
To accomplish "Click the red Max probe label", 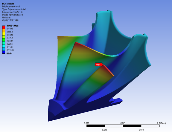I will point(99,65).
